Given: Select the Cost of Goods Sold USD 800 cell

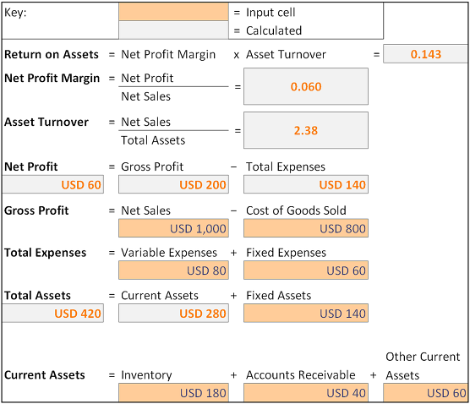Looking at the screenshot, I should 306,228.
